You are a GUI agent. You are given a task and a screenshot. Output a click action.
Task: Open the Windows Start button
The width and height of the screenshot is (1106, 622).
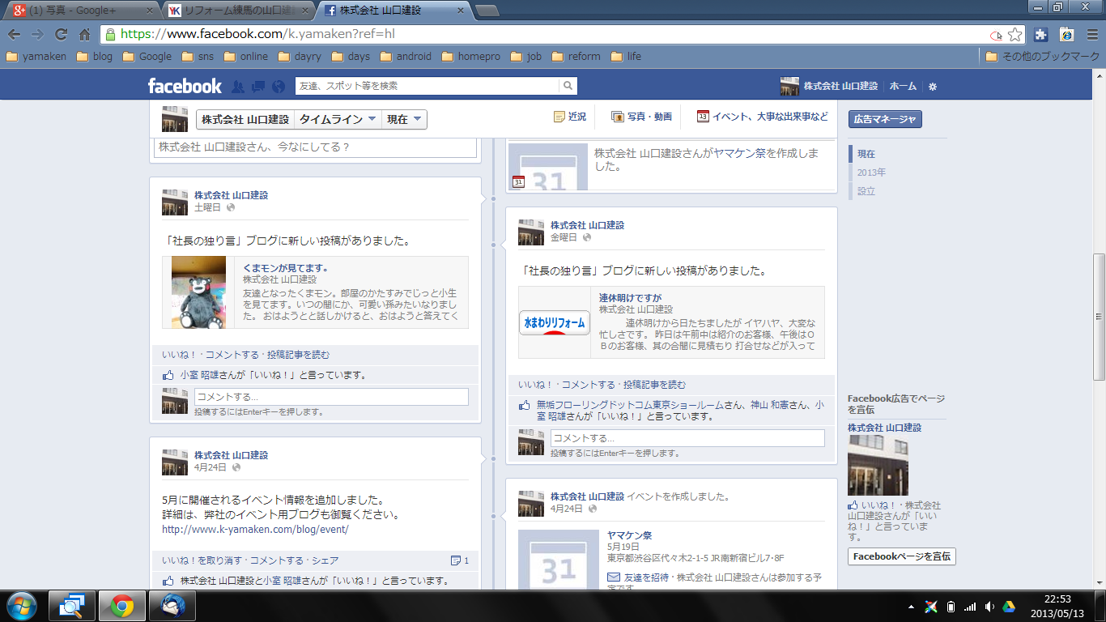point(23,606)
